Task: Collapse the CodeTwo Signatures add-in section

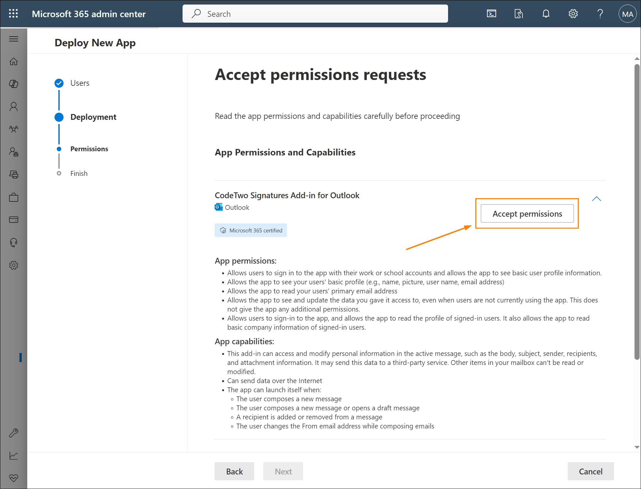Action: click(596, 199)
